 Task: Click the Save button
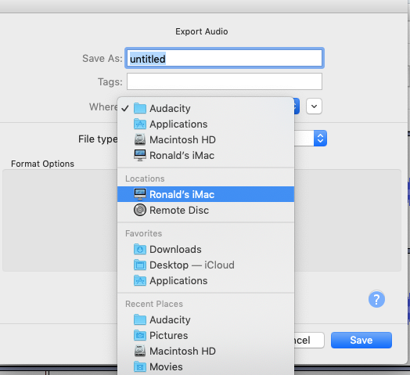click(x=361, y=341)
